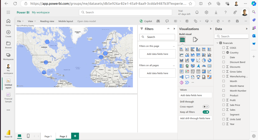The image size is (258, 140).
Task: Open Copilot from the toolbar
Action: (146, 21)
